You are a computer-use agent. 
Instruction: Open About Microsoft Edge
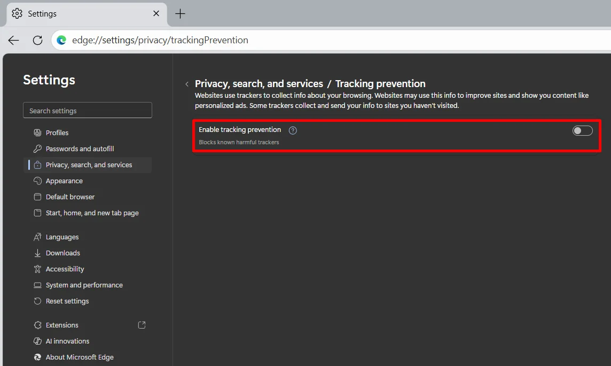80,357
